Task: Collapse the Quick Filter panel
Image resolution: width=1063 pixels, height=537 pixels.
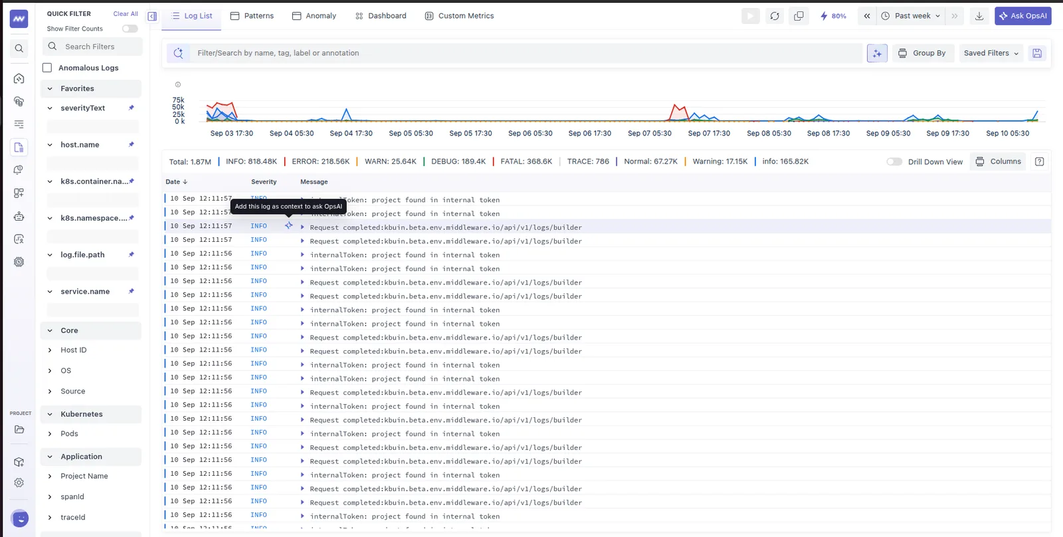Action: (152, 16)
